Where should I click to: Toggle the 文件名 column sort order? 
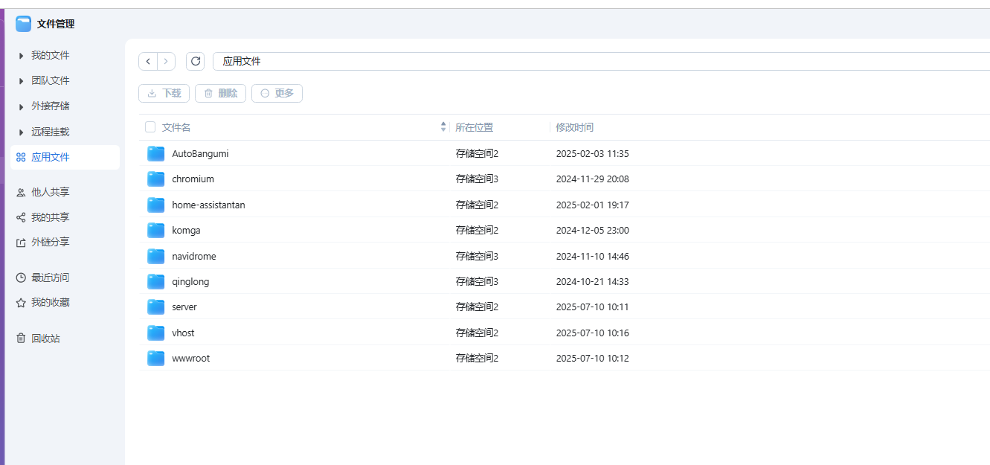tap(443, 127)
